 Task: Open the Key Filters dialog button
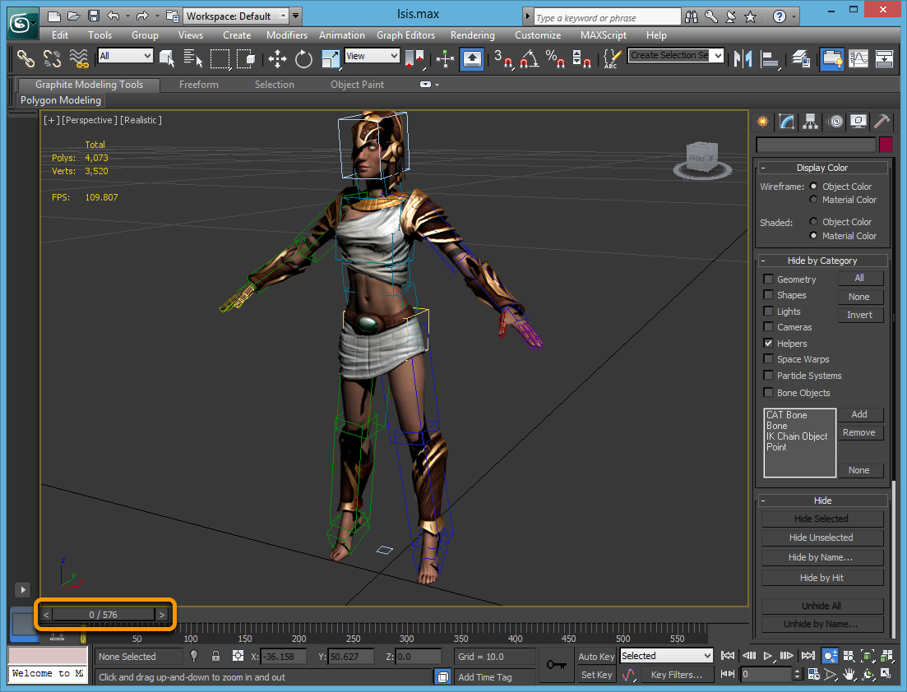(676, 675)
